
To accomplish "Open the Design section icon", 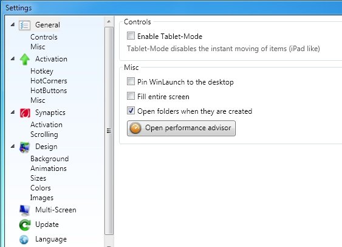I will click(24, 147).
